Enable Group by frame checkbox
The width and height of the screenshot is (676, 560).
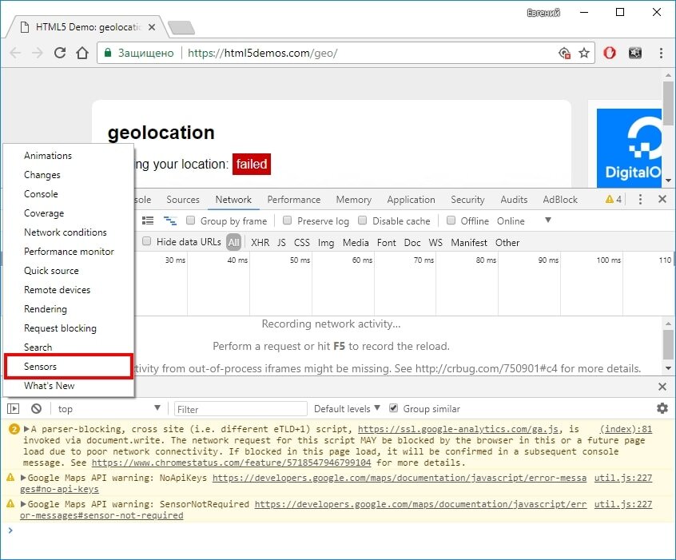190,220
